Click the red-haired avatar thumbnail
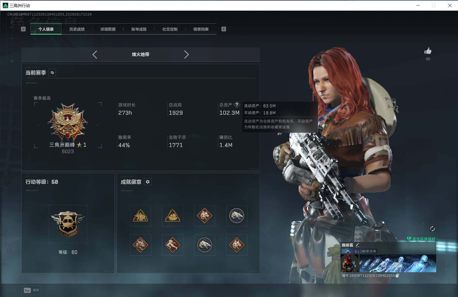The height and width of the screenshot is (297, 458). [350, 263]
